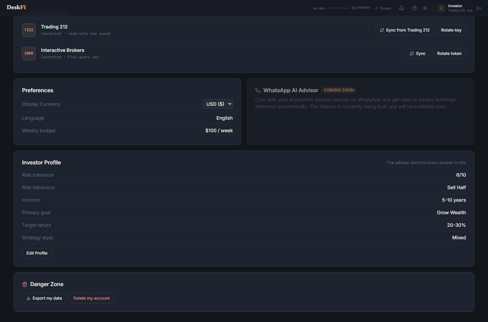Click 'Flex query set' status text
This screenshot has width=488, height=322.
click(x=83, y=57)
